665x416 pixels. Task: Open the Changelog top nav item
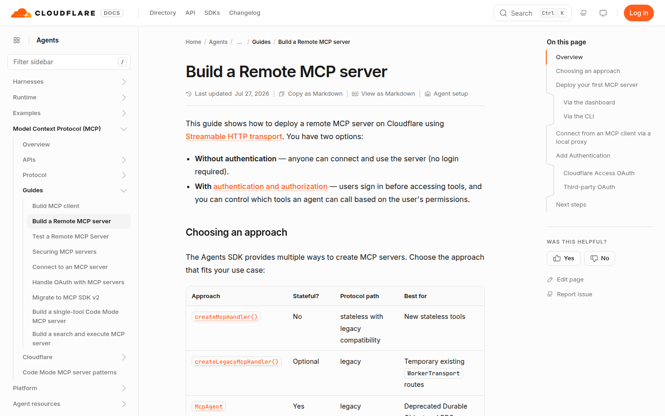pos(245,13)
